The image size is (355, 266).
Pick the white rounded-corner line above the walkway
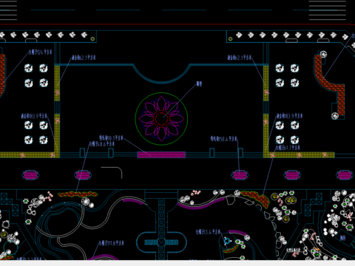pyautogui.click(x=112, y=172)
